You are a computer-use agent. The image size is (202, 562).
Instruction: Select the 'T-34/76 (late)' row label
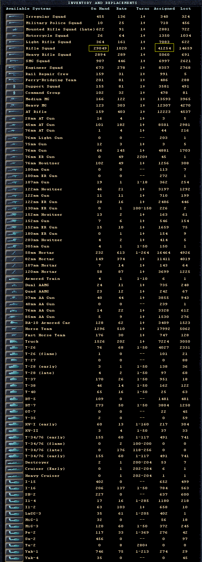44,450
